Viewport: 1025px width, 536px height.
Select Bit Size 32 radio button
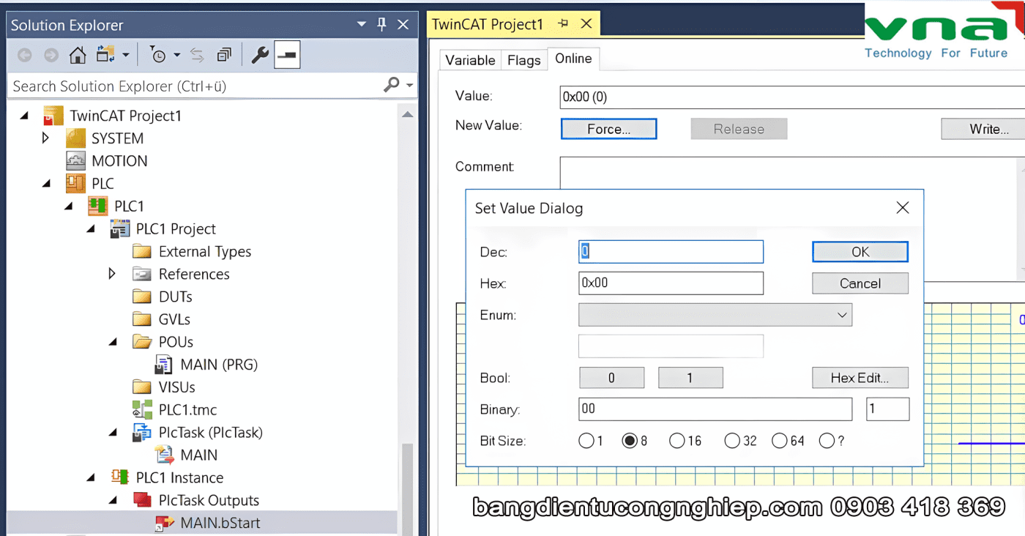tap(731, 441)
